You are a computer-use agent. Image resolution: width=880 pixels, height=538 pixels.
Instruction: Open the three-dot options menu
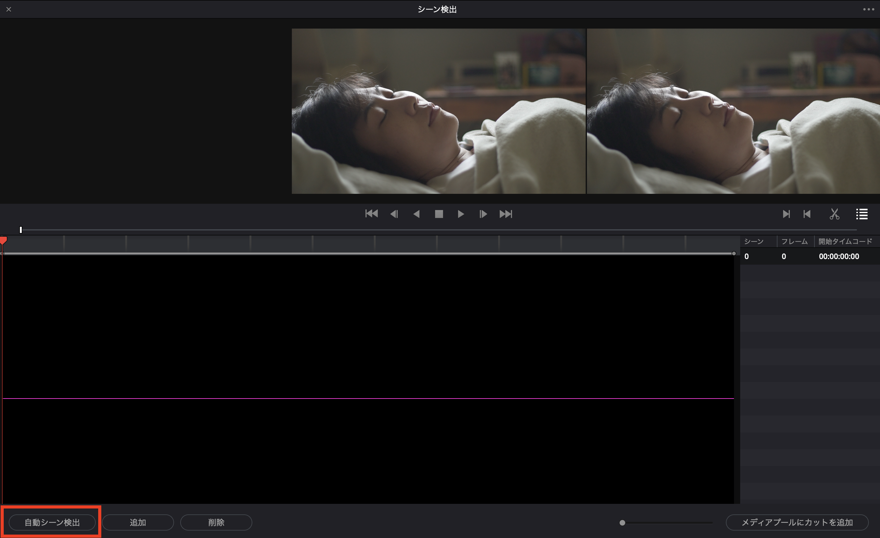click(869, 9)
